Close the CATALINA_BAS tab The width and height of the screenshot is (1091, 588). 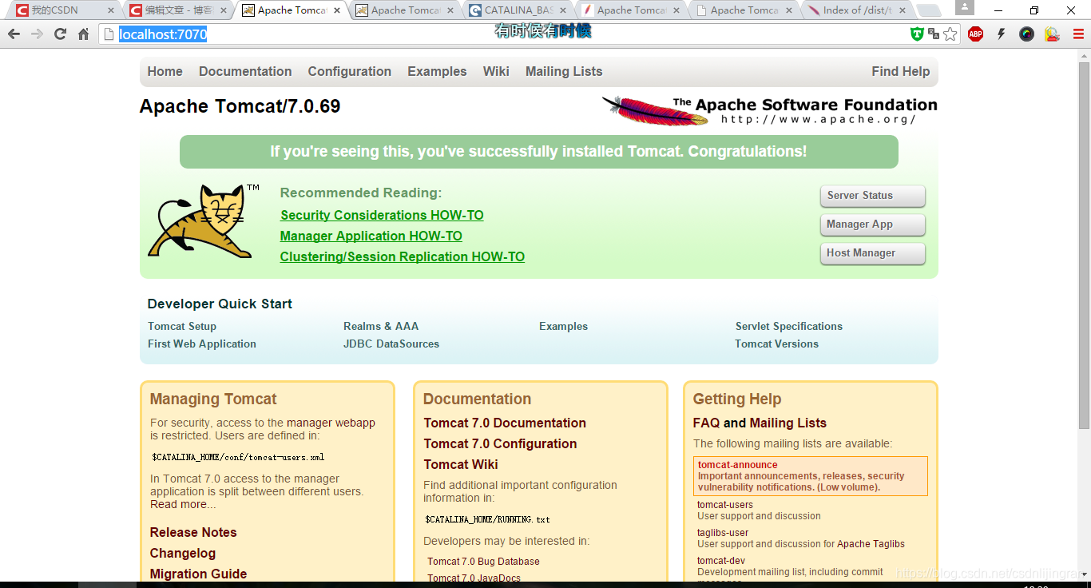(x=565, y=10)
